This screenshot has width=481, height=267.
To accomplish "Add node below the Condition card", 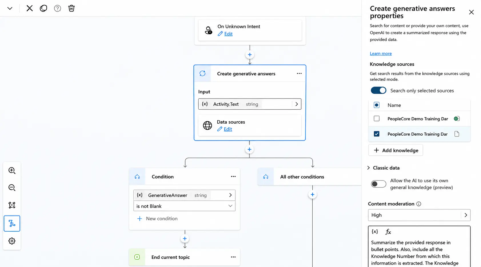I will (x=185, y=238).
